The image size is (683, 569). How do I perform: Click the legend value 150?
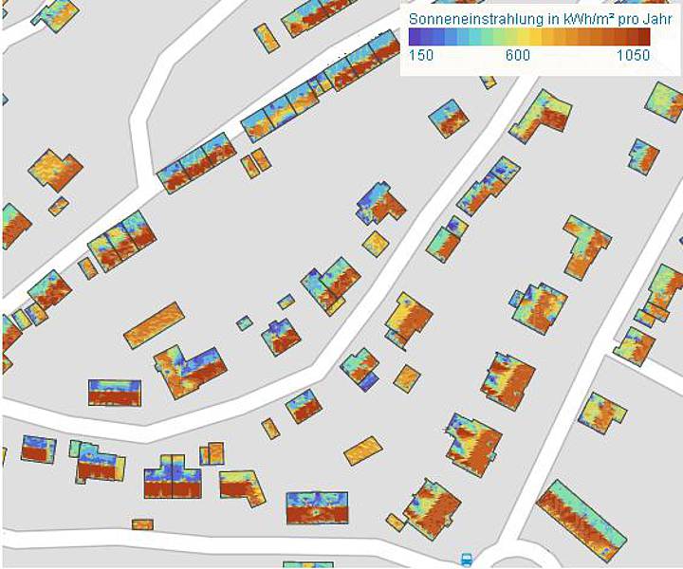(x=420, y=55)
